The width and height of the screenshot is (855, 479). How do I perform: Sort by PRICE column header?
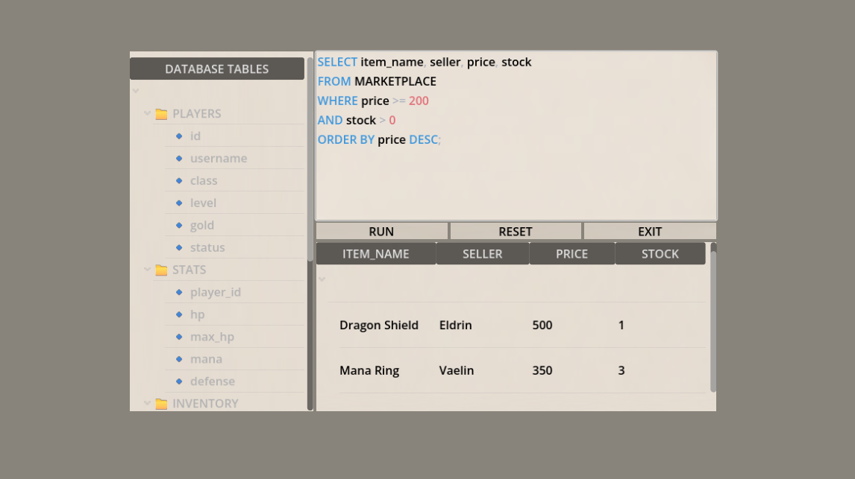coord(572,253)
